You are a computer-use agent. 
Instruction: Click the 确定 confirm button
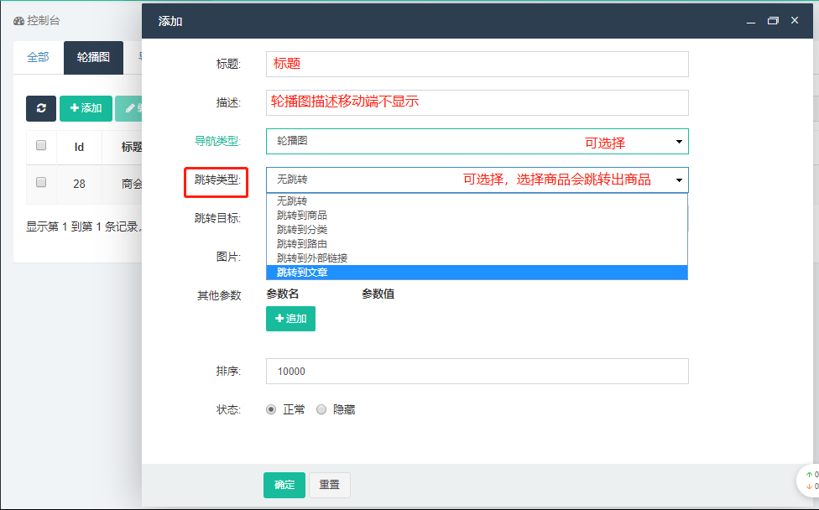(284, 485)
